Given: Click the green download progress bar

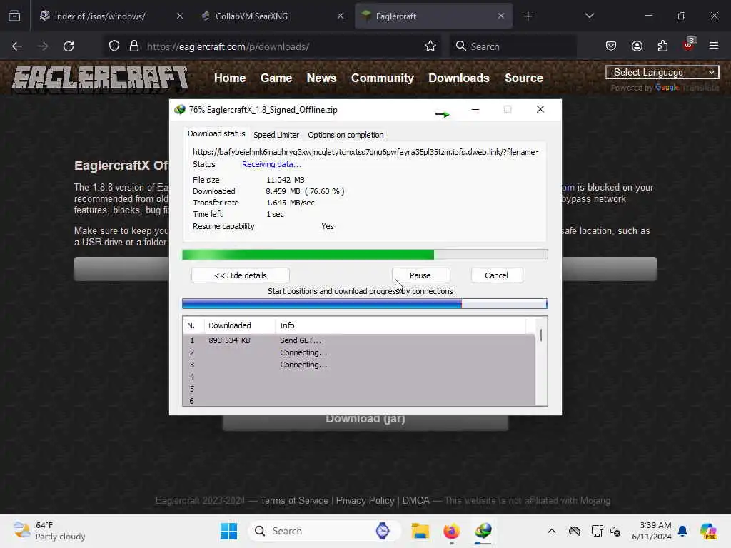Looking at the screenshot, I should coord(365,255).
